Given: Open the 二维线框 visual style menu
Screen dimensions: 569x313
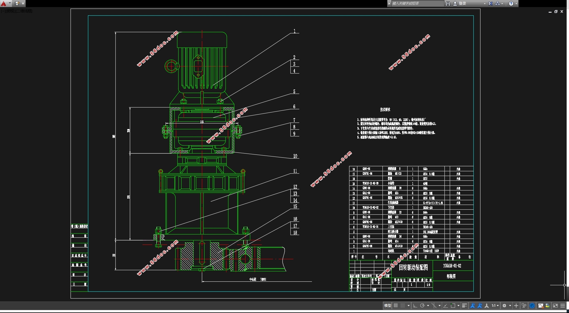Looking at the screenshot, I should (x=24, y=11).
